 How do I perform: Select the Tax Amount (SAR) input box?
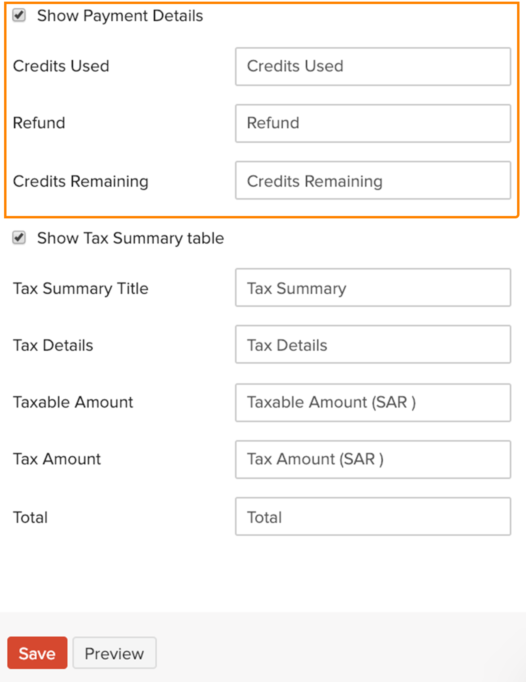[373, 460]
